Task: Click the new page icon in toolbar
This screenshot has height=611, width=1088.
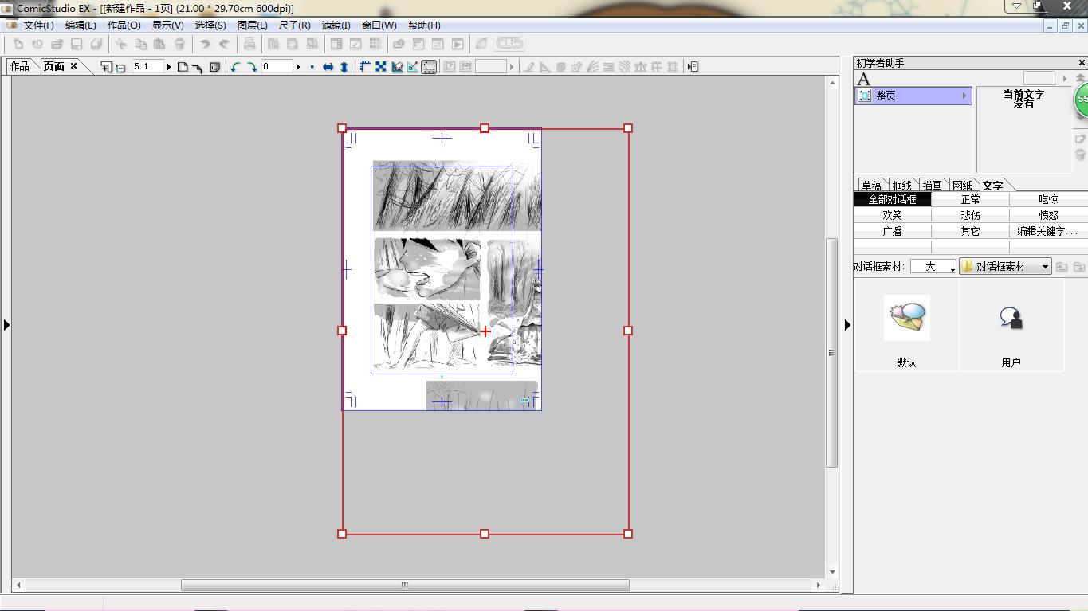Action: [18, 44]
